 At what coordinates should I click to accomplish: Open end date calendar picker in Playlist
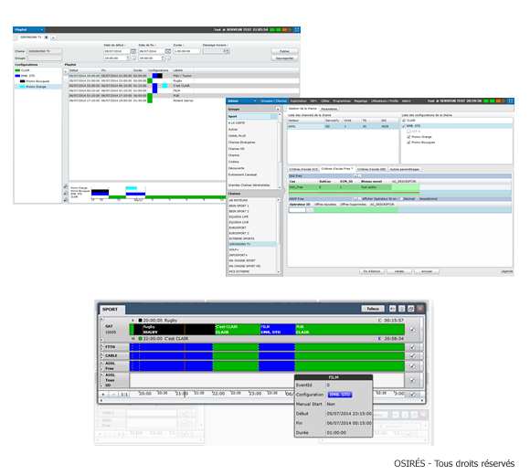168,51
